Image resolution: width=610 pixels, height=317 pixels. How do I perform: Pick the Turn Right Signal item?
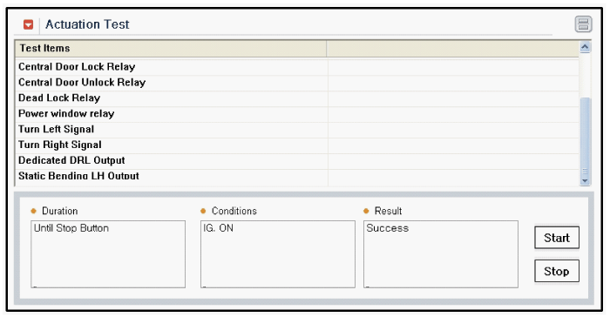[297, 145]
